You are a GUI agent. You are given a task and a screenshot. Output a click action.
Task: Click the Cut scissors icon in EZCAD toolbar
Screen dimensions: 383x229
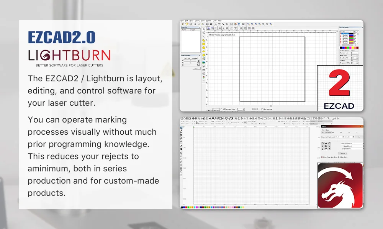[195, 24]
